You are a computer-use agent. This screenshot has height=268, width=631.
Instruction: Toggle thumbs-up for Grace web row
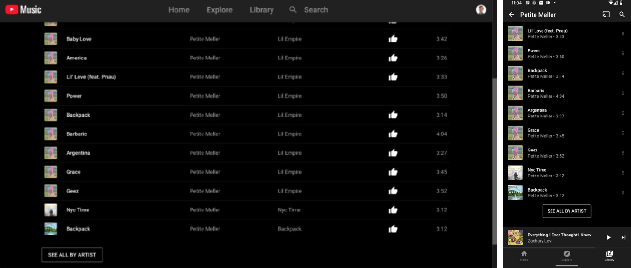(393, 172)
